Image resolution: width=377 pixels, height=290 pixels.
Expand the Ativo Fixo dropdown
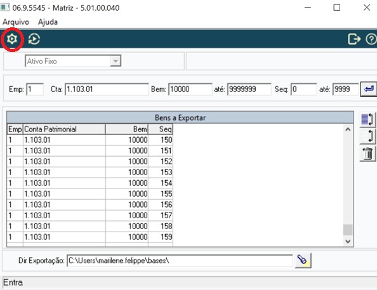pos(116,61)
